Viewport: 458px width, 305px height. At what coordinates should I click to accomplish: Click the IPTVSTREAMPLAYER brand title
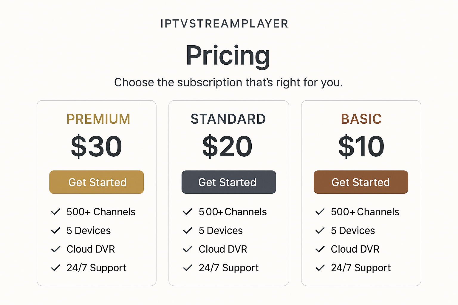coord(225,24)
